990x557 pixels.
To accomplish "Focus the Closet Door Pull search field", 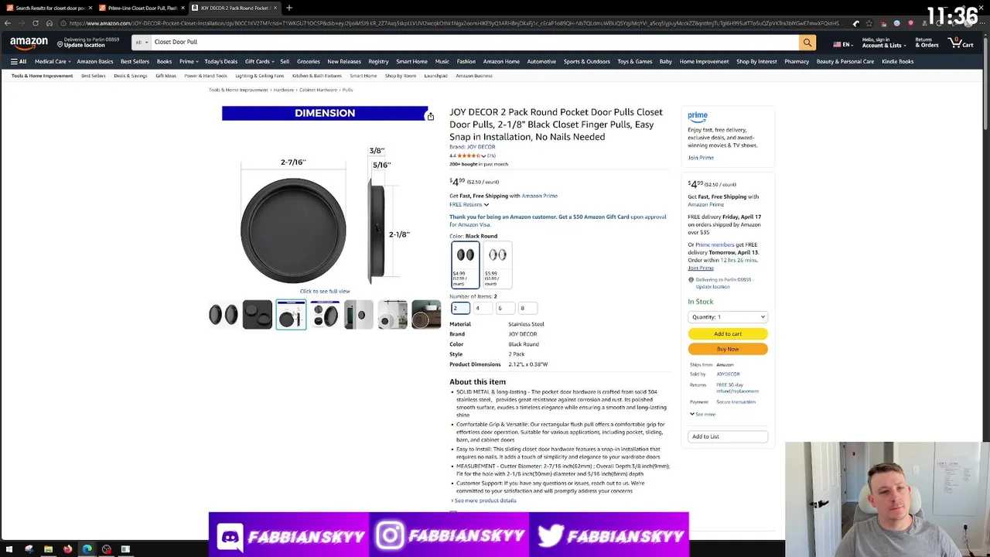I will pos(473,43).
